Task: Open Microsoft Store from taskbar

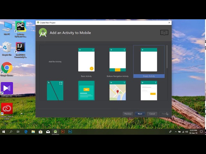Action: pyautogui.click(x=41, y=132)
